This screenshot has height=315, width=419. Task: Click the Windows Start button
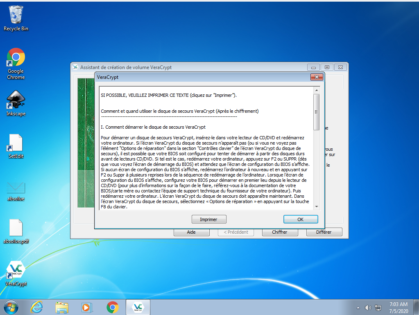[10, 307]
